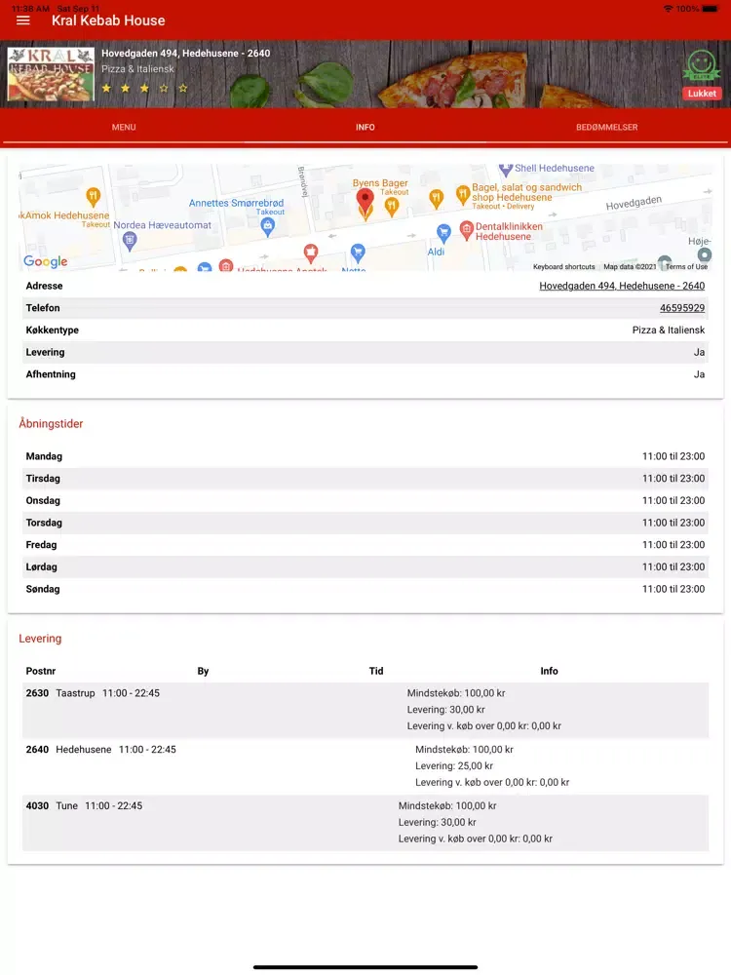
Task: Select Dentalklinikken Hedehusene map marker
Action: pos(467,230)
